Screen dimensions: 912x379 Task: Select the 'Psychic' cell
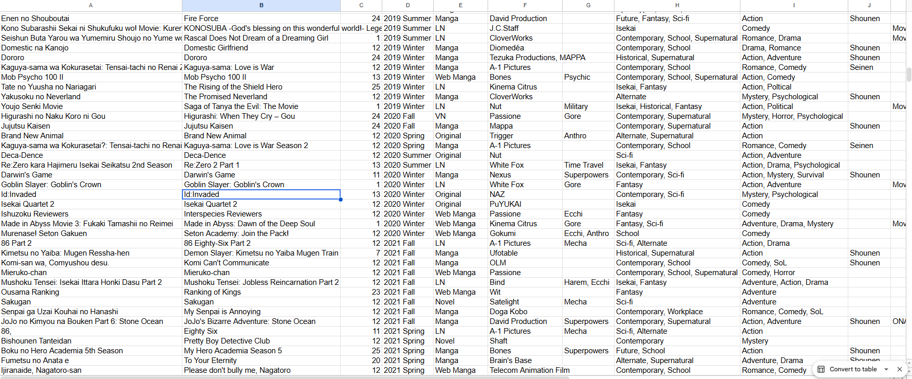click(x=588, y=77)
